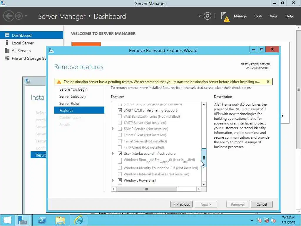This screenshot has height=226, width=301.
Task: Click the File and Storage Services icon
Action: point(7,58)
